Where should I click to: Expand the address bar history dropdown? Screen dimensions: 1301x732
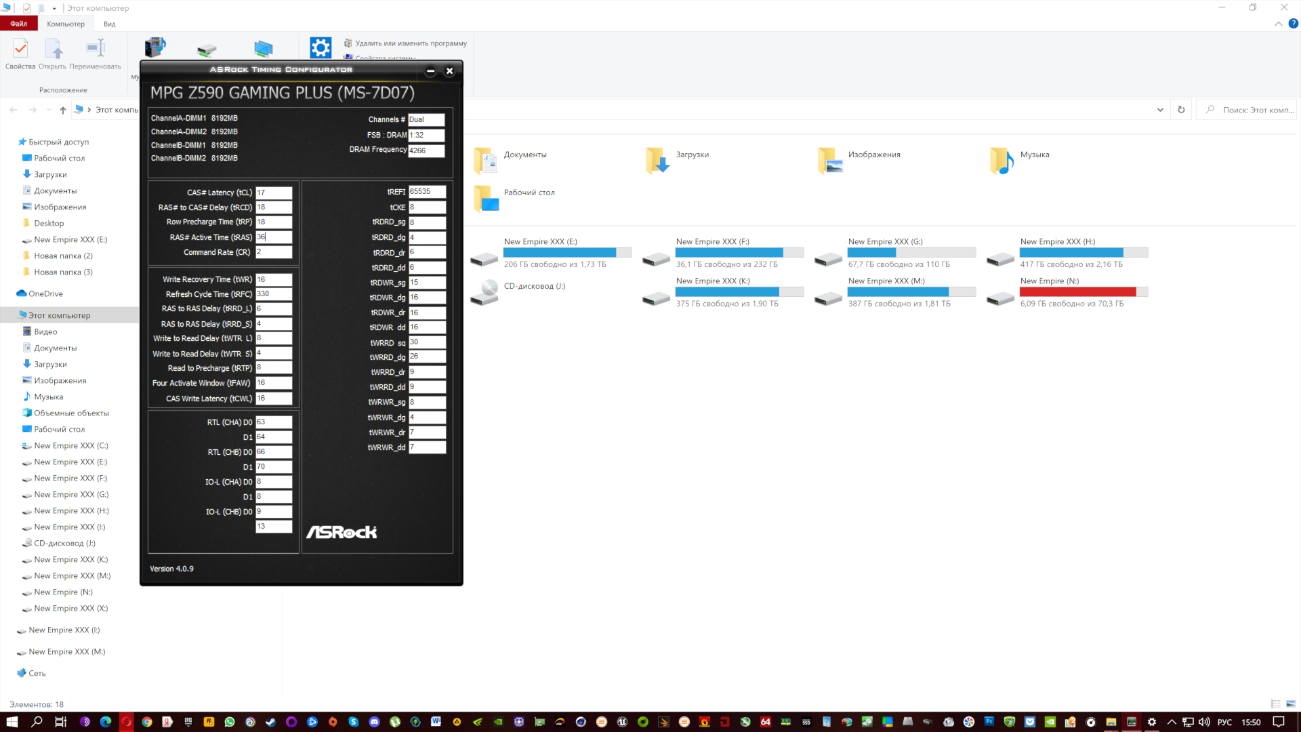pos(1160,110)
